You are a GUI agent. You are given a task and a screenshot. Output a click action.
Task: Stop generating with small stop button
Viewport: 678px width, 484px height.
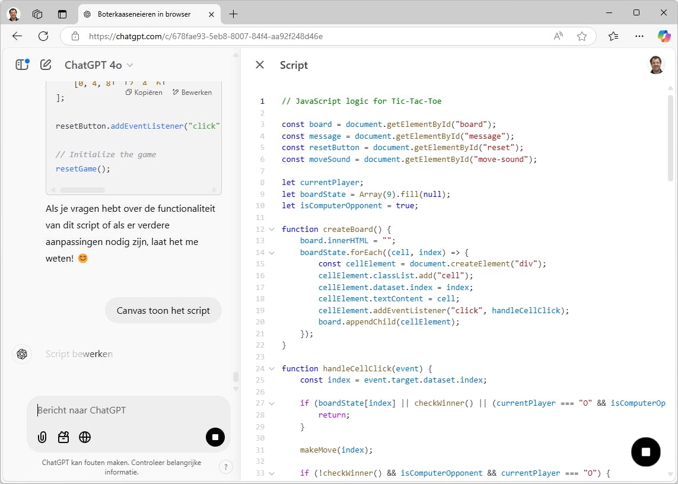pyautogui.click(x=215, y=437)
